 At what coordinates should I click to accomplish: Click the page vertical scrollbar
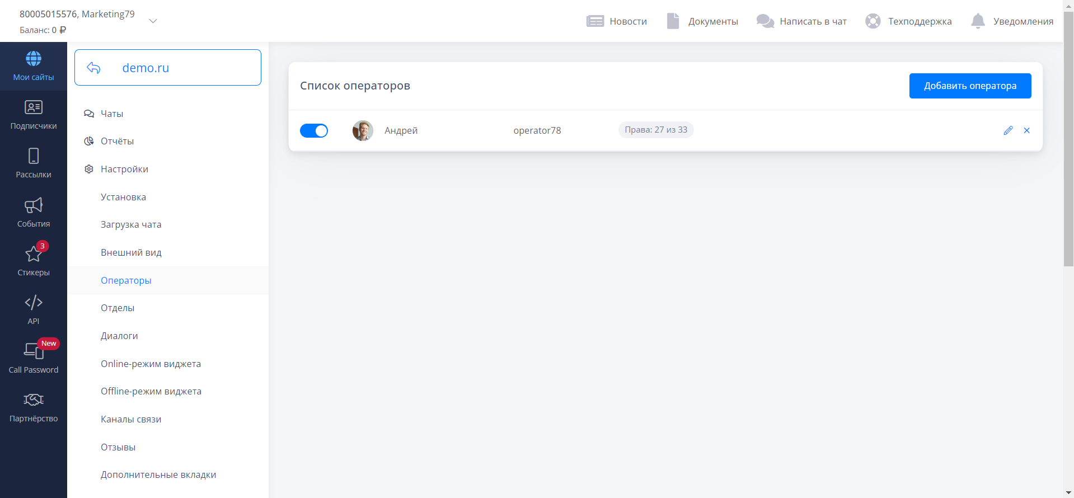1068,140
